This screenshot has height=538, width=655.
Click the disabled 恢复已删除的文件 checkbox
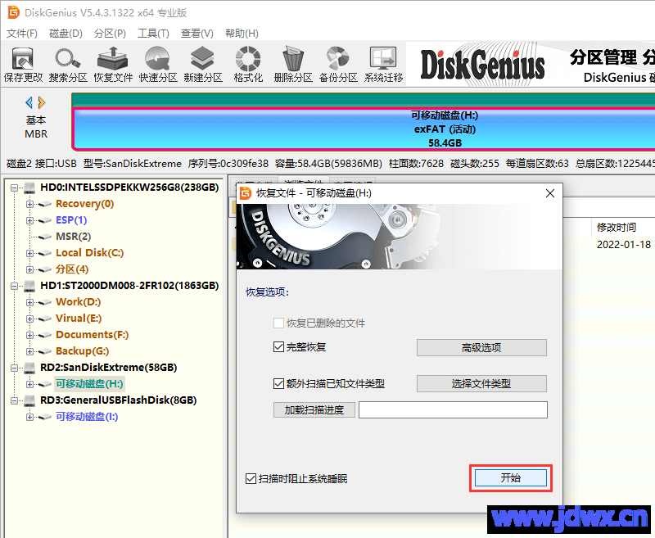(278, 323)
